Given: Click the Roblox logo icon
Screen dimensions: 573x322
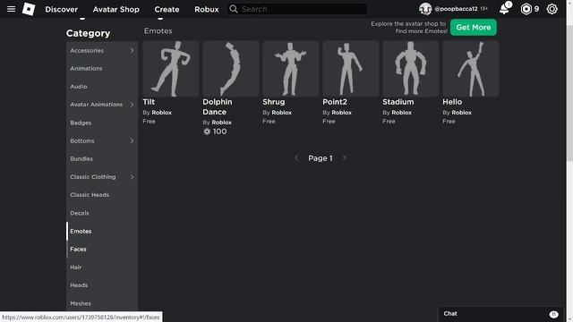Looking at the screenshot, I should click(29, 9).
